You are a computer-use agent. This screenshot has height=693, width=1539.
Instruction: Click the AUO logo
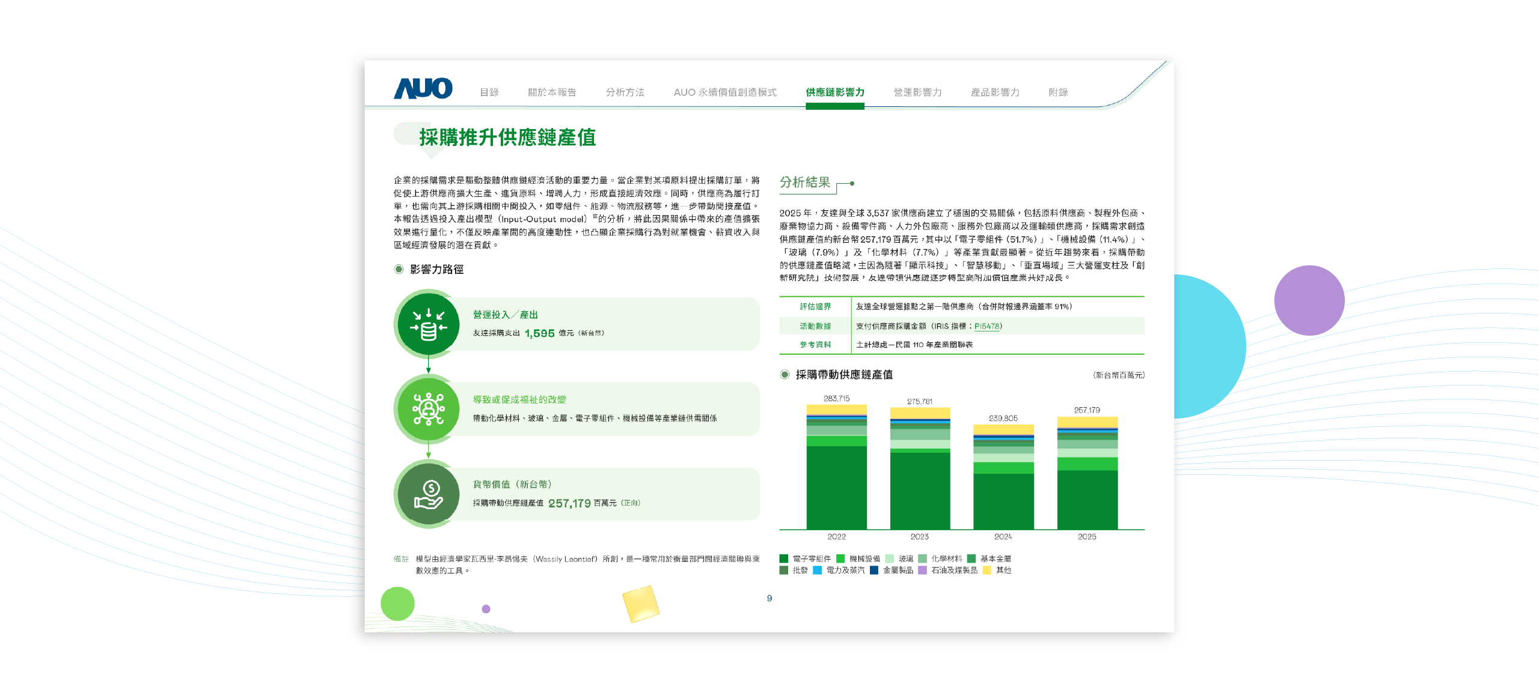[423, 89]
